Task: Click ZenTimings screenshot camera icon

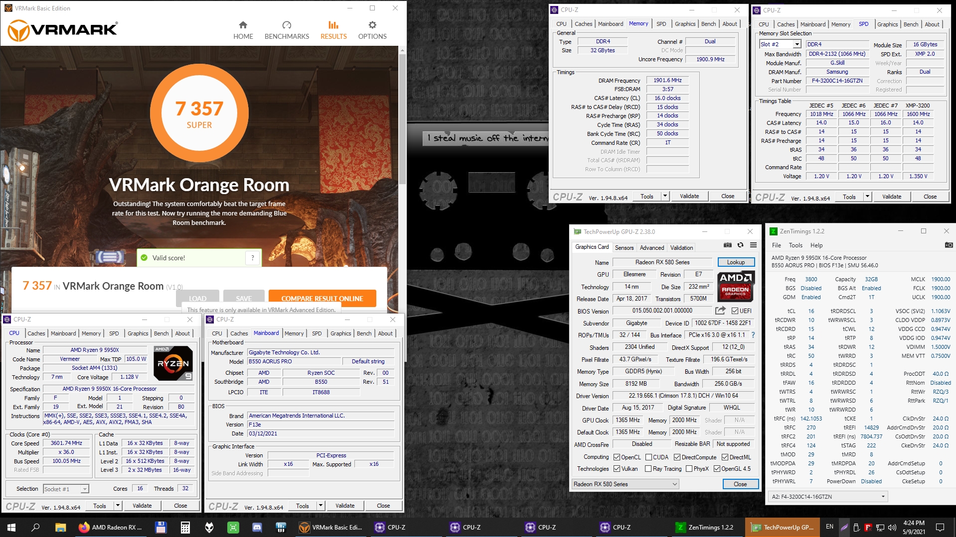Action: (949, 245)
